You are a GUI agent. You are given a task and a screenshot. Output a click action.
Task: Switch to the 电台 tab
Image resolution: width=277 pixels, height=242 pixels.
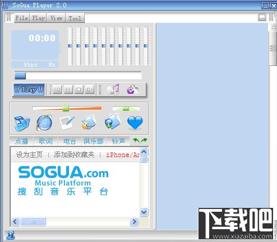[x=70, y=141]
